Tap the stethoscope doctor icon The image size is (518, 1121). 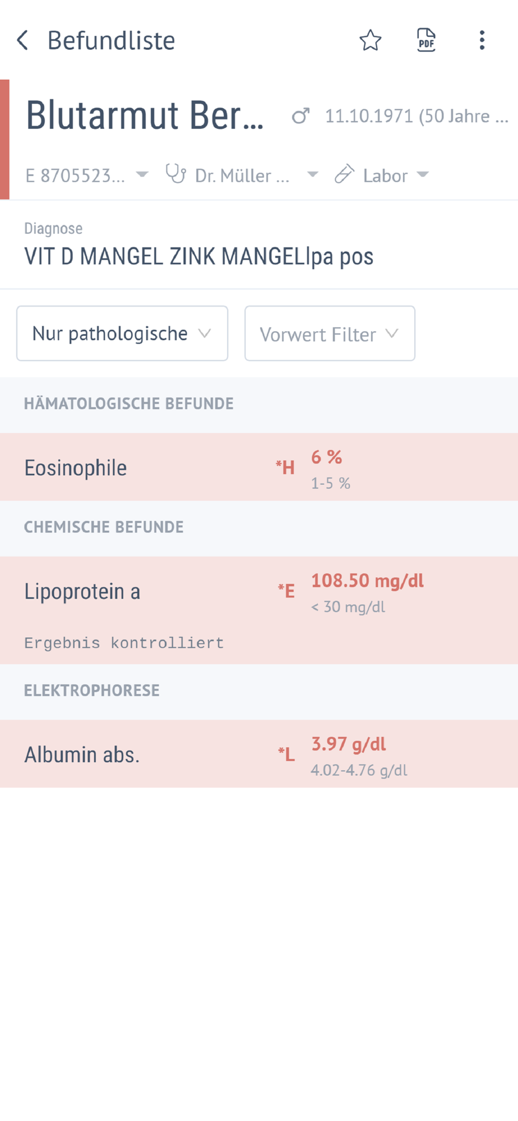[175, 174]
